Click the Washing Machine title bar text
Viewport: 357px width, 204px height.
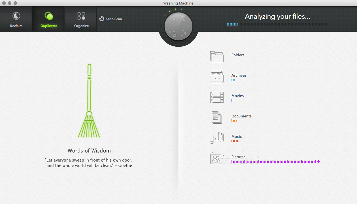178,3
